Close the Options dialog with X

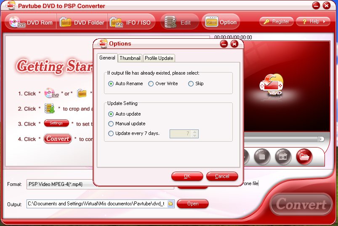[234, 44]
